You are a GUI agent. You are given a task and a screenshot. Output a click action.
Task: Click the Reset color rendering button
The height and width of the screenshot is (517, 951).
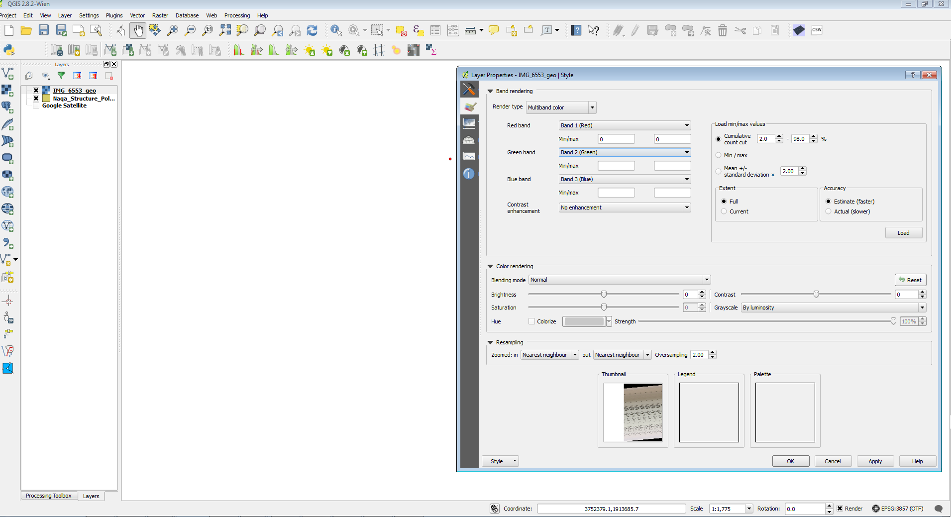point(910,280)
